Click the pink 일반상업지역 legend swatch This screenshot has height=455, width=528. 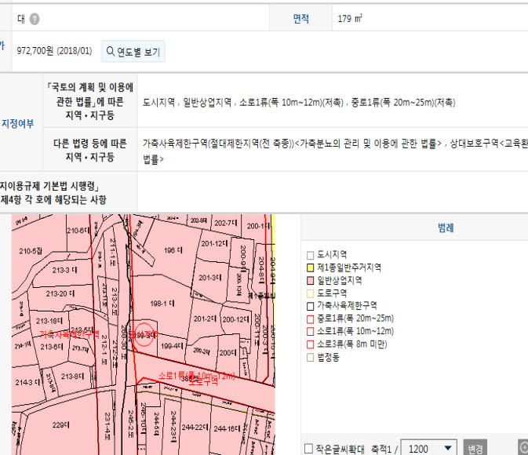[x=311, y=280]
